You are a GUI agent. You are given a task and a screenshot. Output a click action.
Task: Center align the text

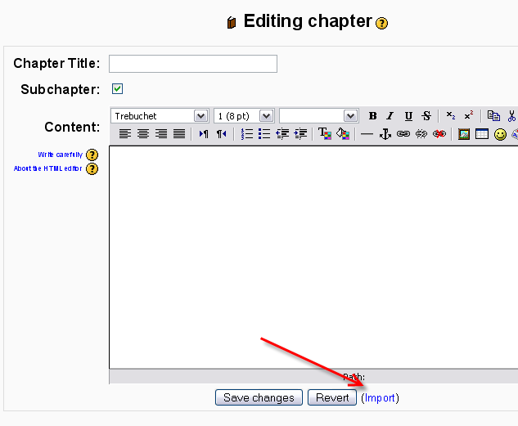point(143,134)
